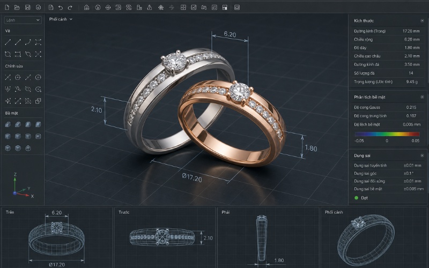
Task: Select the sphere surface tool under Bề mặt
Action: 28,148
